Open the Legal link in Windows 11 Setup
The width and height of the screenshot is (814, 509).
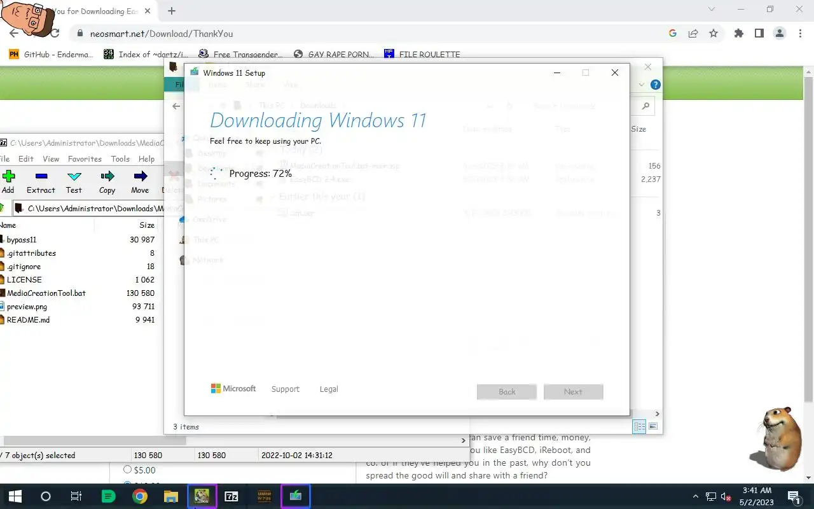click(329, 389)
